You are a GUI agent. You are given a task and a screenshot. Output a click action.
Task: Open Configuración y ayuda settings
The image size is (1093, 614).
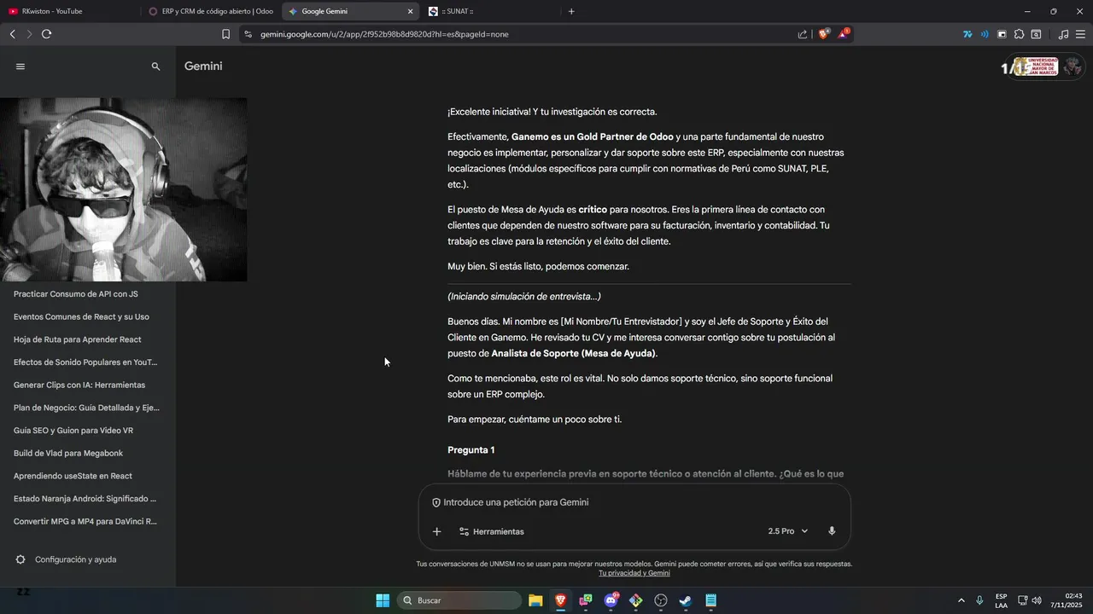(x=67, y=559)
